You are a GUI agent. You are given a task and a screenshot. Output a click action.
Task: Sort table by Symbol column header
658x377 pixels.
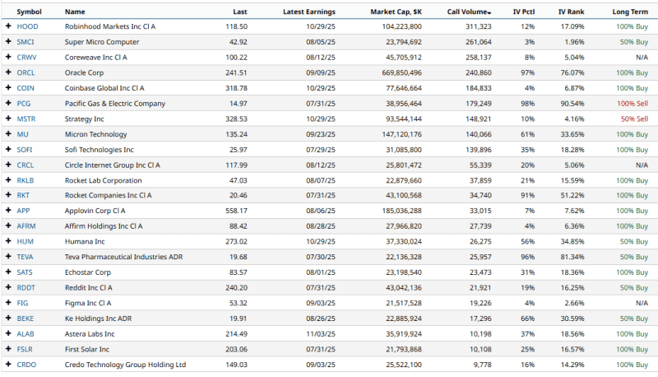30,12
